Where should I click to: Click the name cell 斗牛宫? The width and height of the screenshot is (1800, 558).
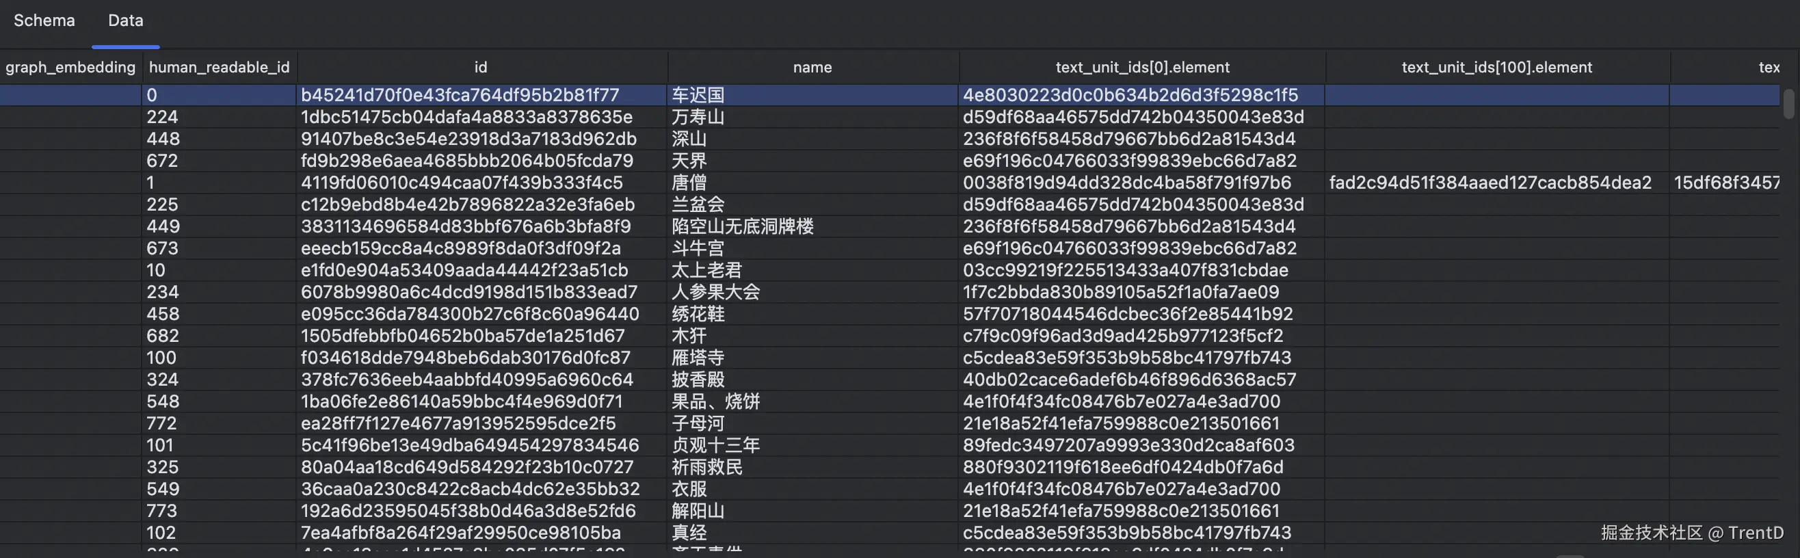(812, 248)
